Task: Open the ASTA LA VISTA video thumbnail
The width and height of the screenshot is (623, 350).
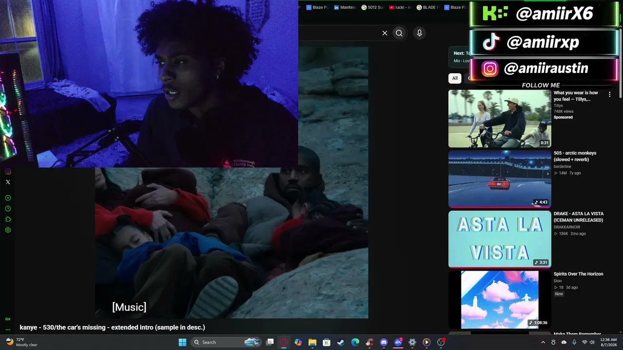Action: [x=499, y=239]
